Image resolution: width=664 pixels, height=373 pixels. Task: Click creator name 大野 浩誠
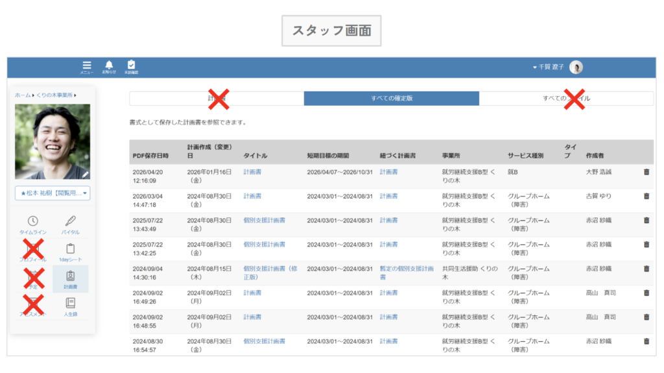pos(599,172)
